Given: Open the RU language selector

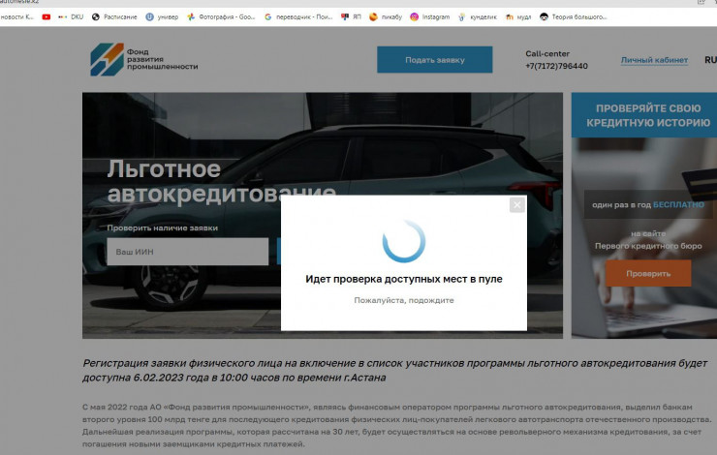Looking at the screenshot, I should pyautogui.click(x=709, y=60).
